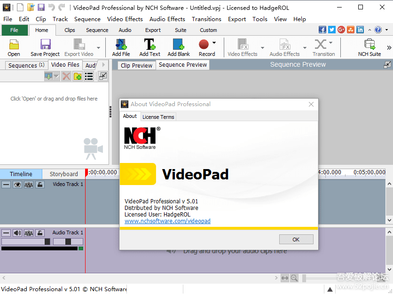Click the timeline zoom slider handle
The height and width of the screenshot is (294, 393).
tap(304, 278)
